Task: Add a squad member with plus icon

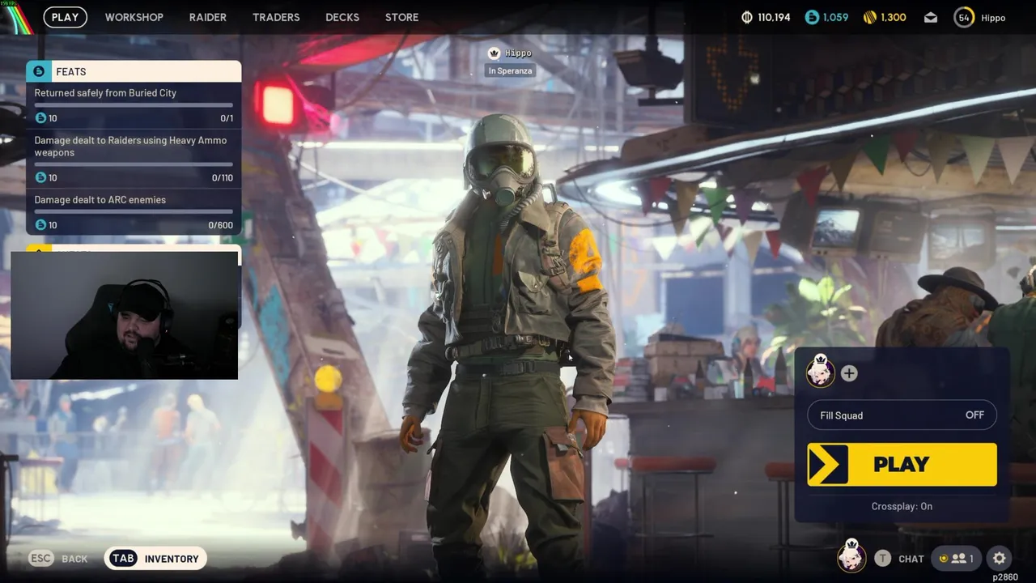Action: pos(849,373)
